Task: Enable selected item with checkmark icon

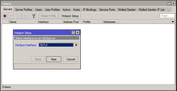Action: click(x=19, y=16)
